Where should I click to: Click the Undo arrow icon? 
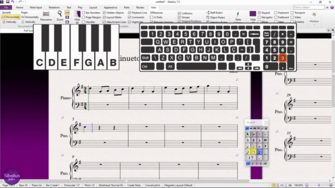coord(13,2)
